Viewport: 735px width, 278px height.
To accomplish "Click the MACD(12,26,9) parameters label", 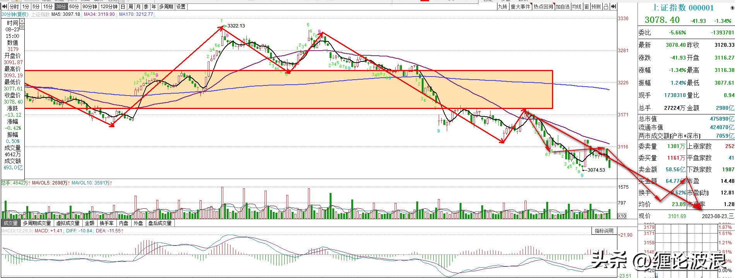I will (17, 231).
